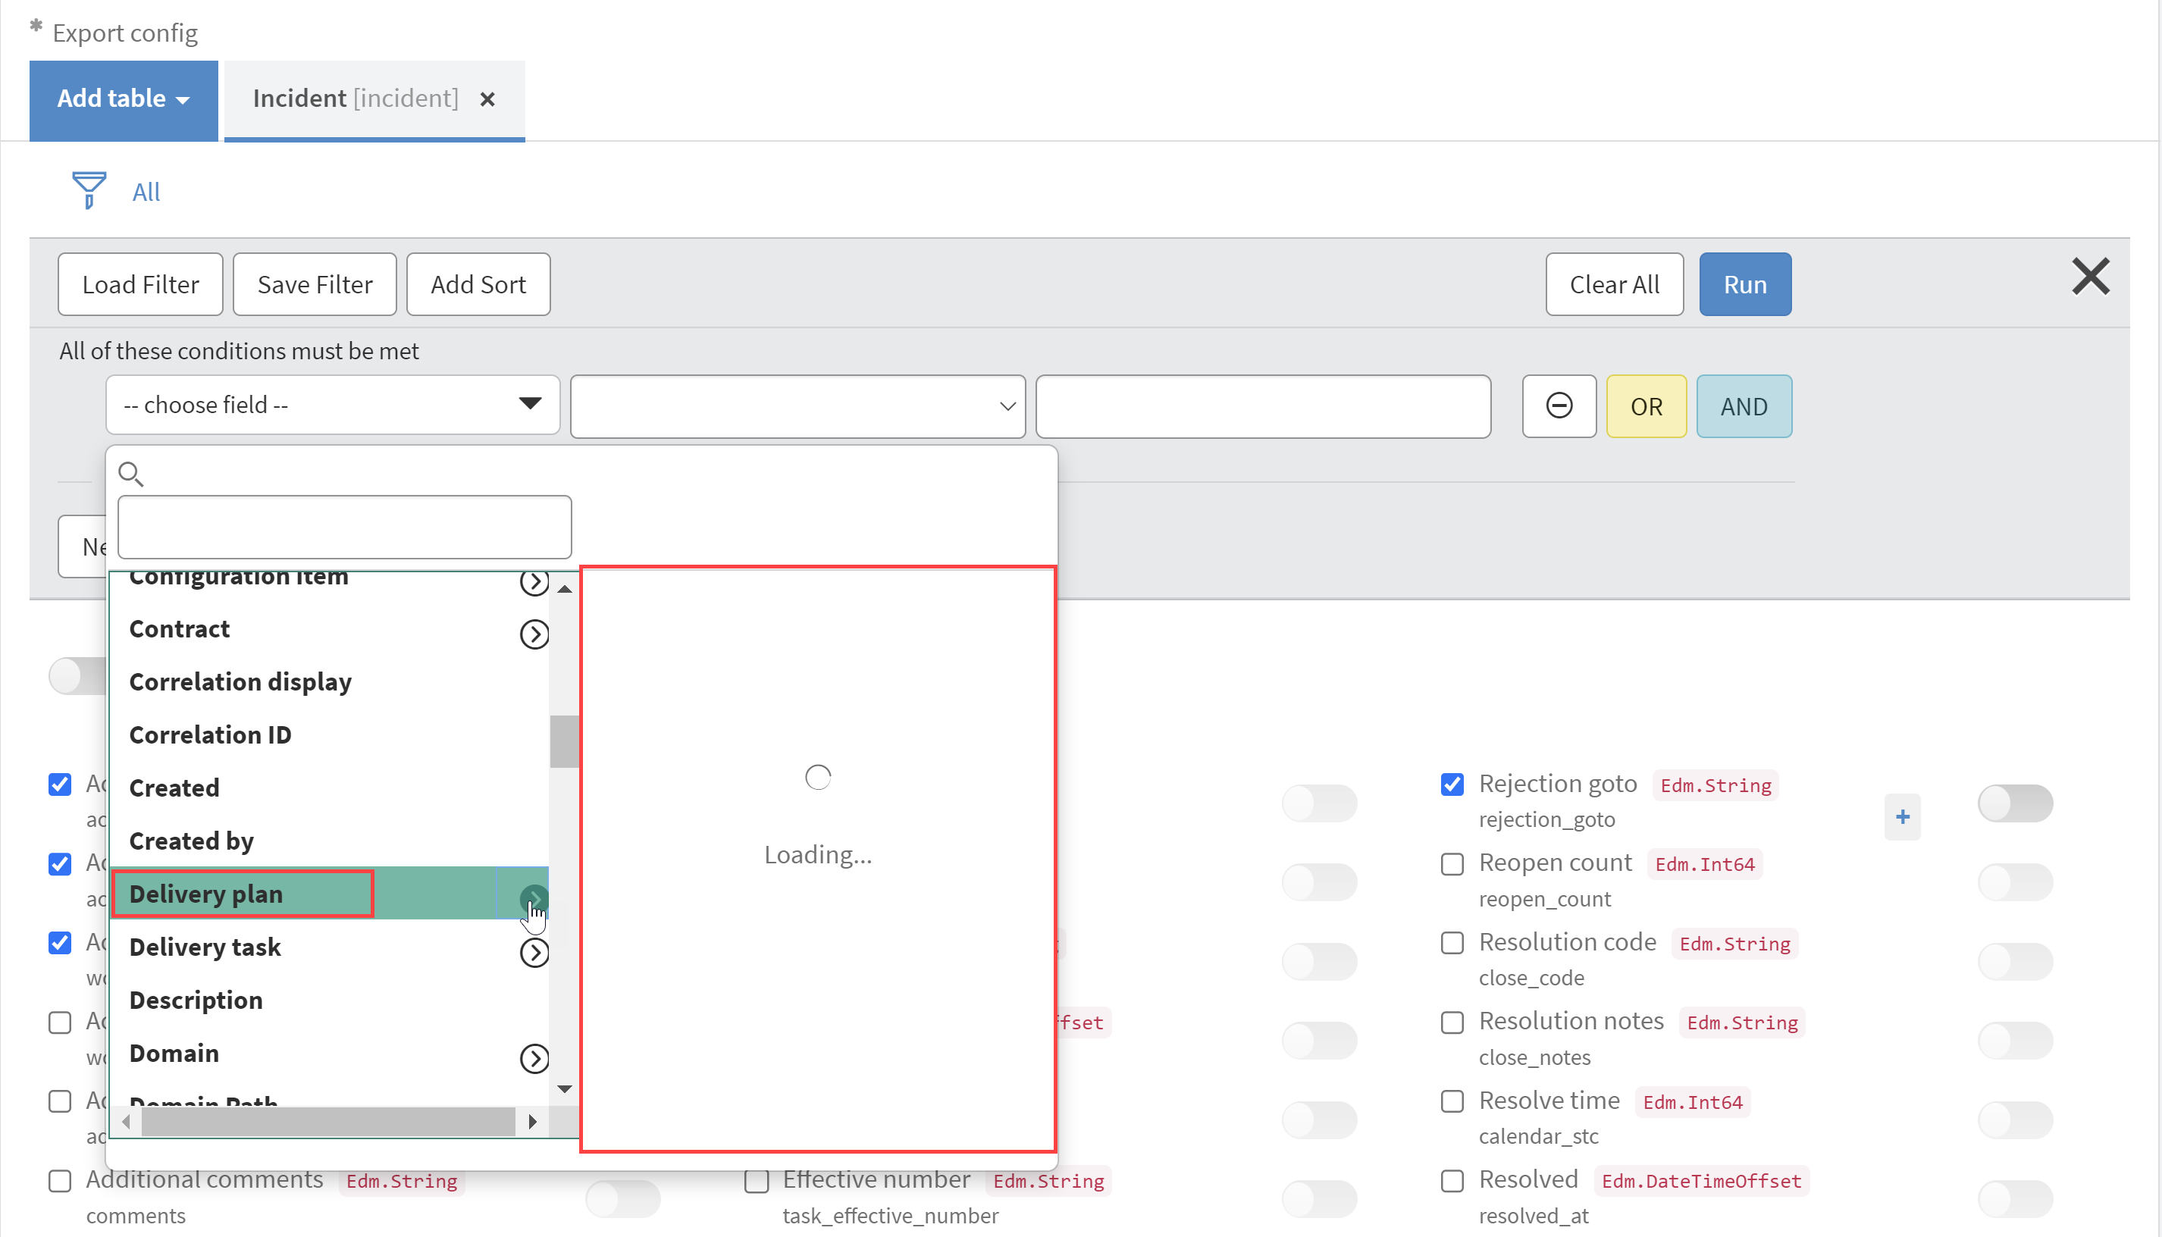Uncheck the Rejection goto checkbox
This screenshot has width=2162, height=1237.
(1452, 784)
